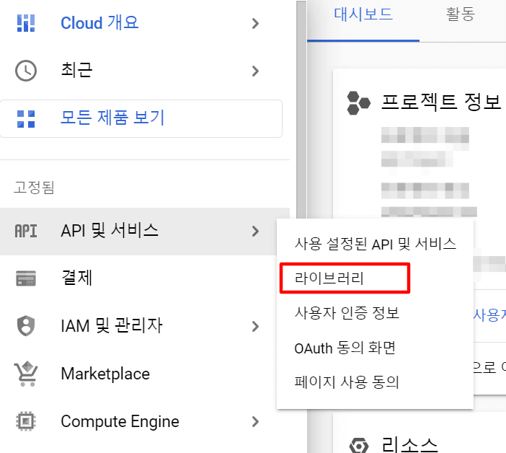Click the clock icon next to 최근
Screen dimensions: 506x453
[26, 71]
